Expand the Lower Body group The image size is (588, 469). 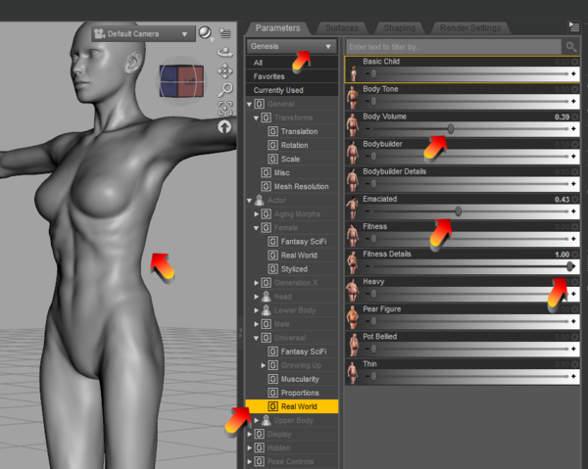click(x=256, y=310)
